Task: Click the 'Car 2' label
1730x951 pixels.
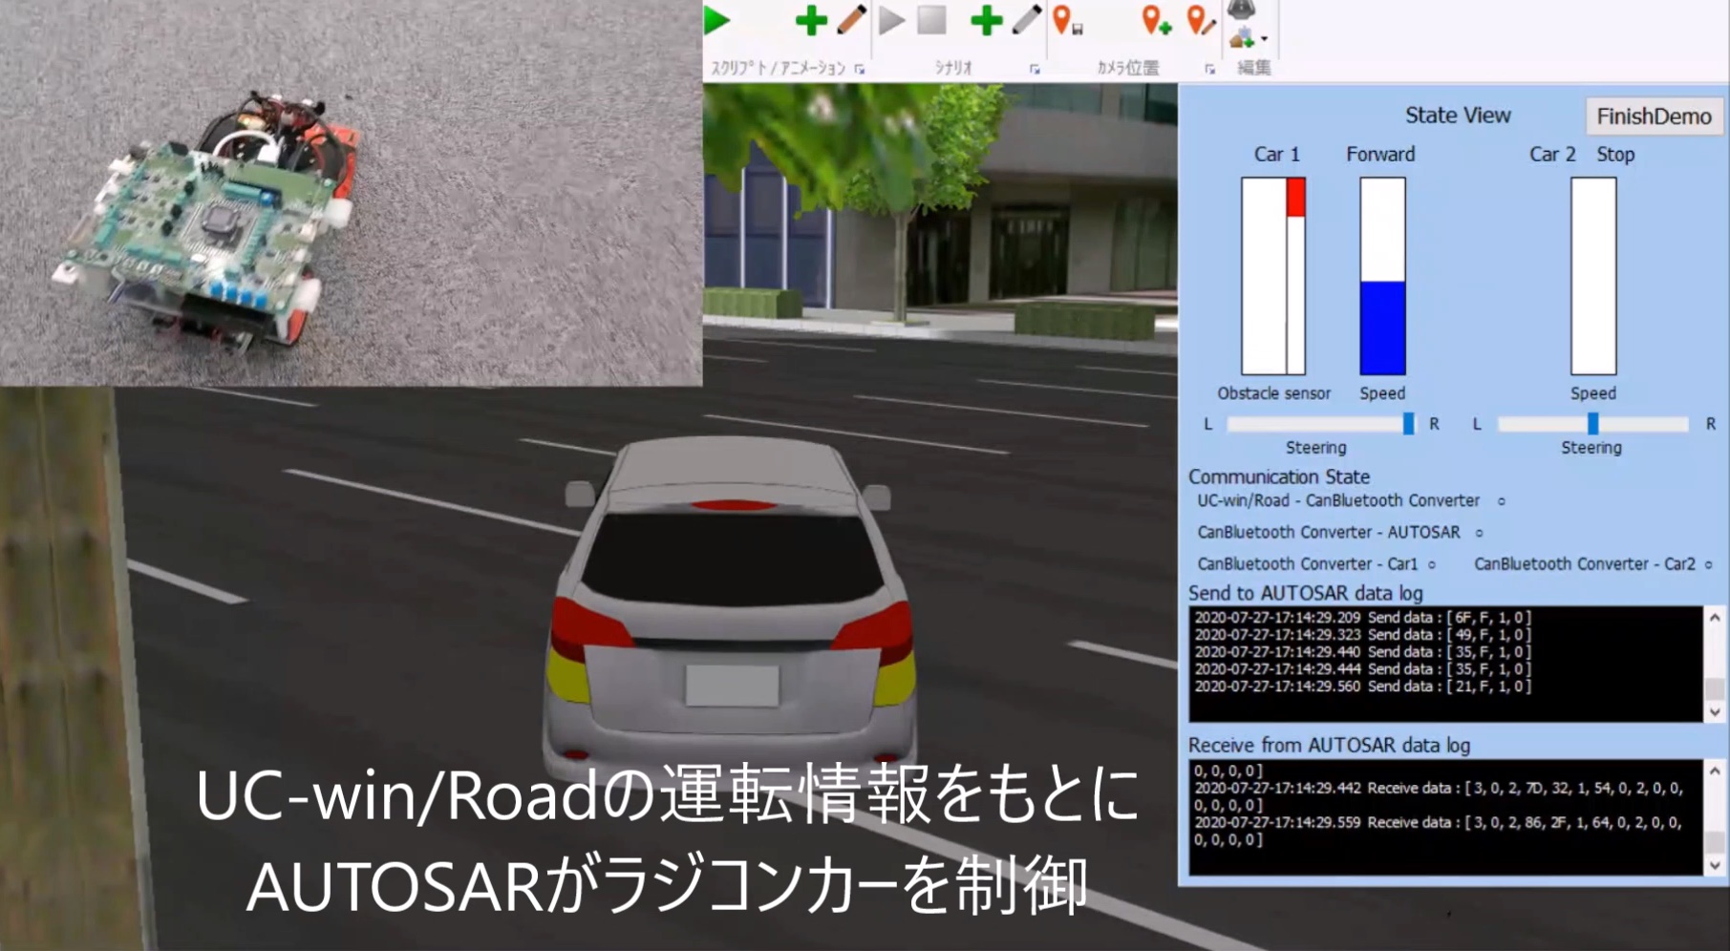Action: coord(1552,155)
